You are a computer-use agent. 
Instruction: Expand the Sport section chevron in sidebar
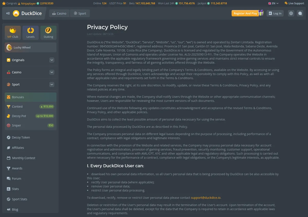tap(52, 84)
